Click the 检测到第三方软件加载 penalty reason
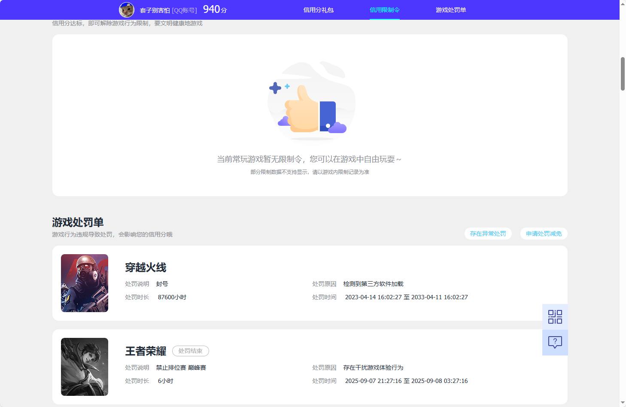 tap(373, 284)
